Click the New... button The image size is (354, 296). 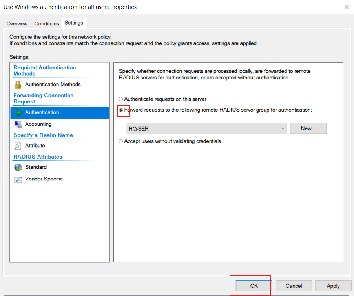[x=308, y=128]
